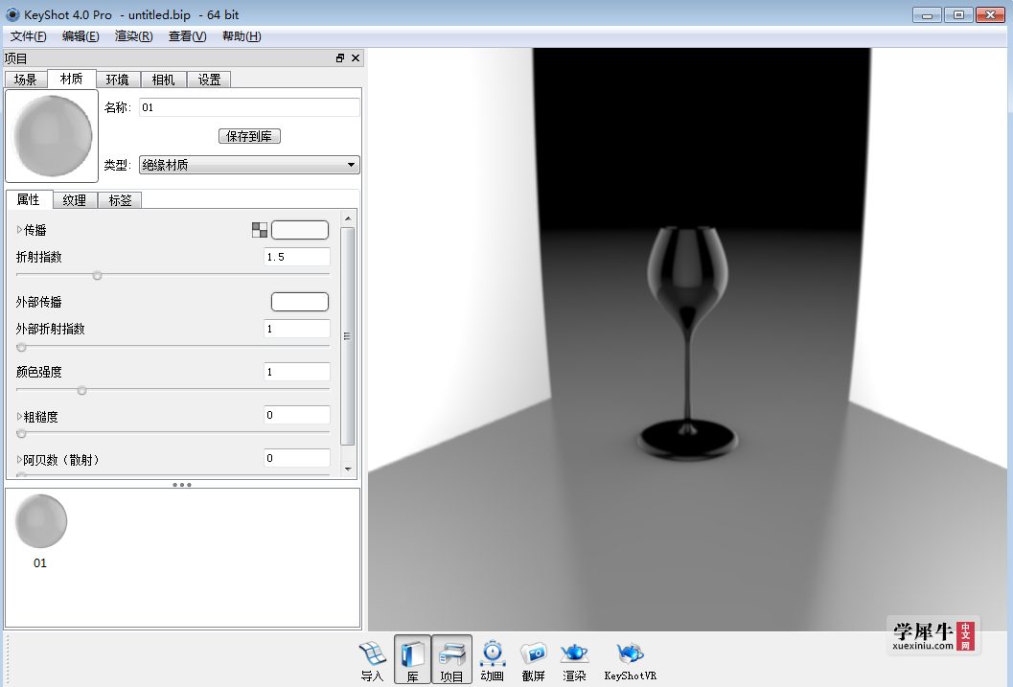1013x687 pixels.
Task: Click the 传播 color swatch
Action: coord(300,230)
